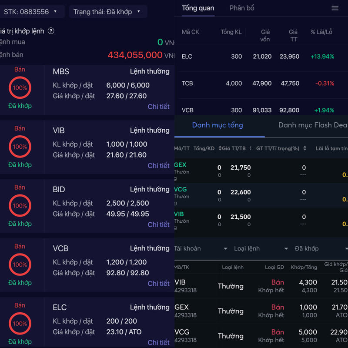Image resolution: width=348 pixels, height=348 pixels.
Task: Click the Mã CK column header
Action: 191,32
